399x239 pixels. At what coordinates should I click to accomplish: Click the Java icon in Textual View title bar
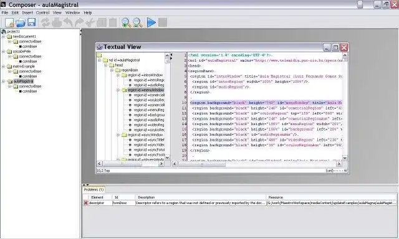(100, 47)
